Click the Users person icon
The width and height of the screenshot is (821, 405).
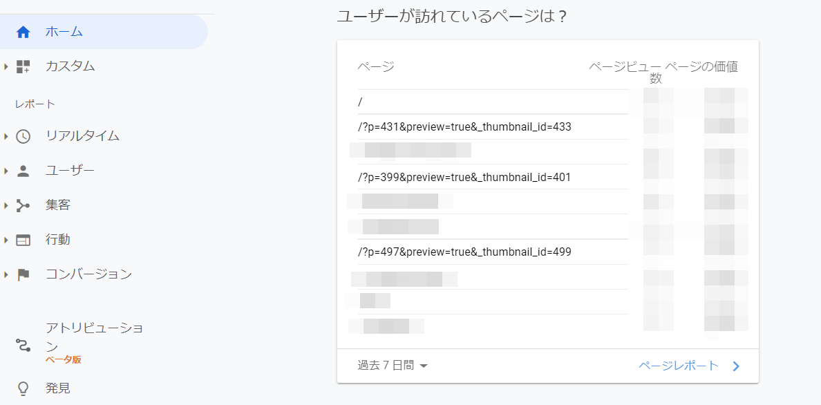tap(23, 171)
